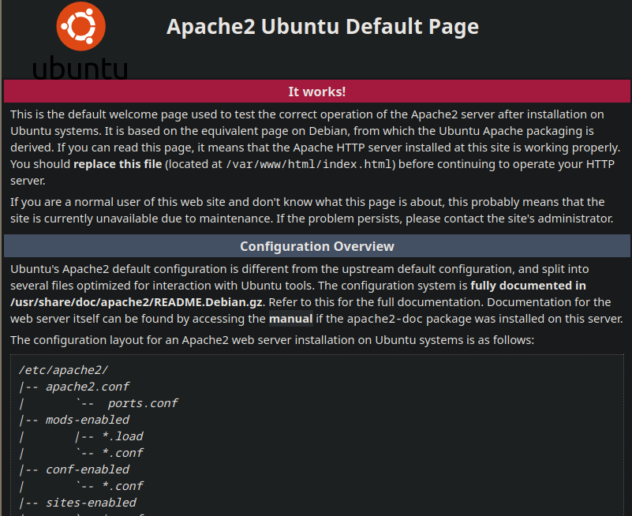Select the "Configuration Overview" section header

[x=317, y=246]
